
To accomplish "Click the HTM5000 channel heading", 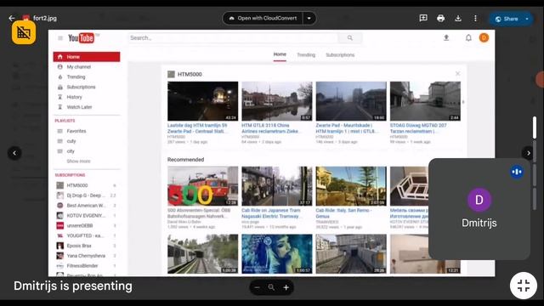I will click(x=190, y=74).
